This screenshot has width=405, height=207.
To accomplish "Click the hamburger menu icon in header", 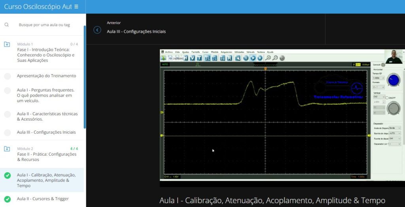I will [76, 7].
